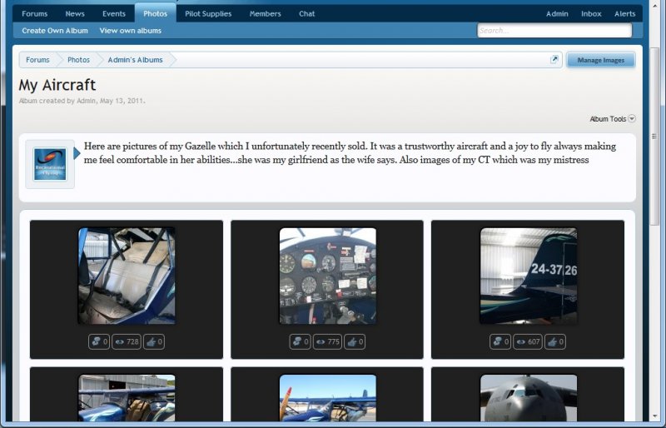Open the News navigation tab
Viewport: 666px width, 428px height.
[x=75, y=13]
